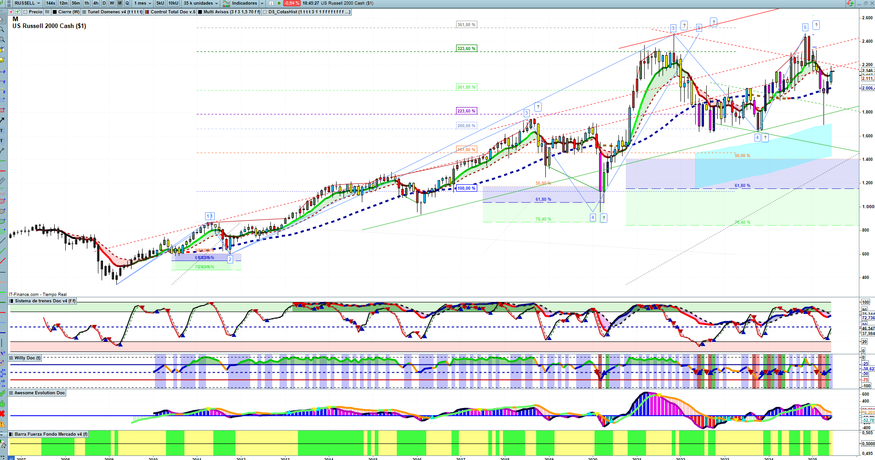Switch to the 1h timeframe
The width and height of the screenshot is (875, 460).
click(x=87, y=3)
